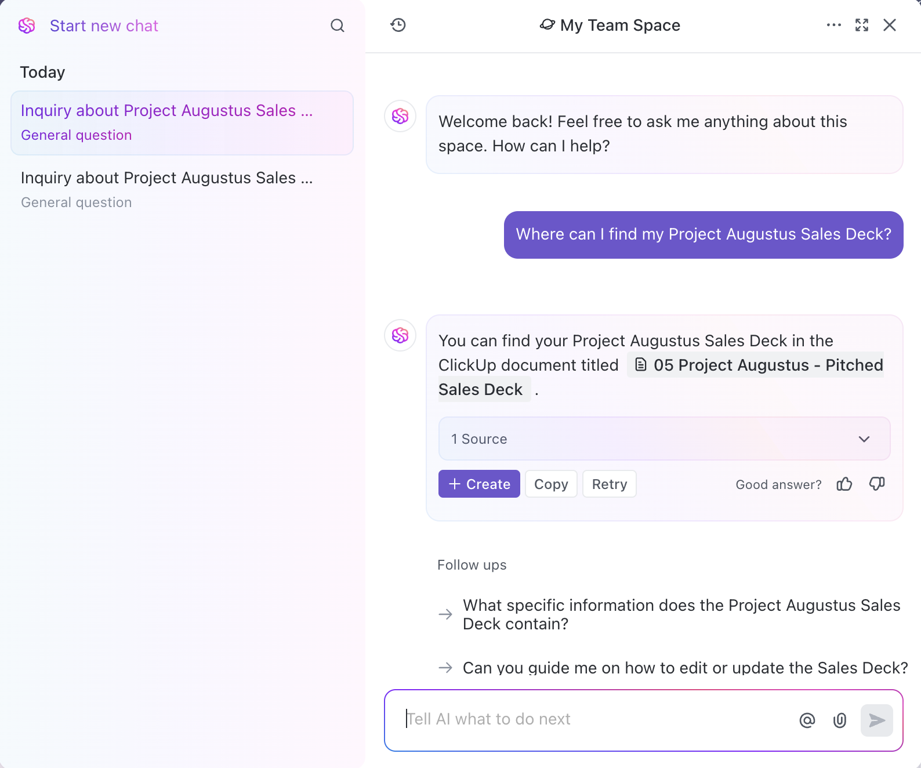
Task: Click the ClickUp AI logo beside Start new chat
Action: point(27,26)
